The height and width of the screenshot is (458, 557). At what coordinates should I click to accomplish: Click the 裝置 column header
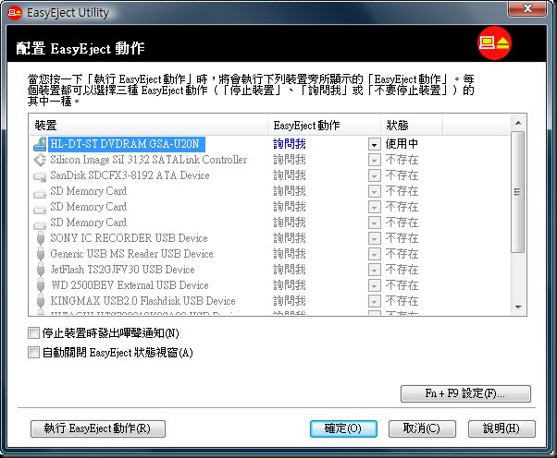[x=148, y=126]
